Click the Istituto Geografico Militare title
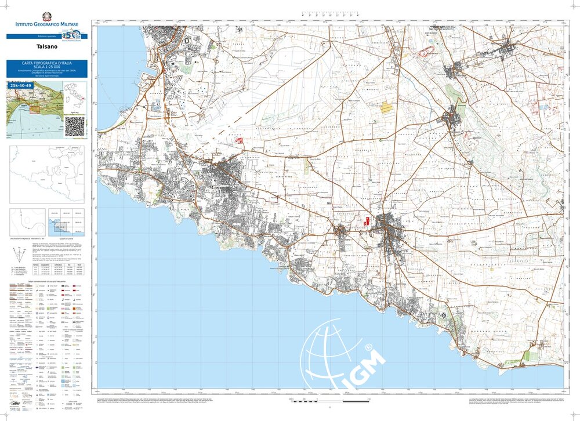 48,24
